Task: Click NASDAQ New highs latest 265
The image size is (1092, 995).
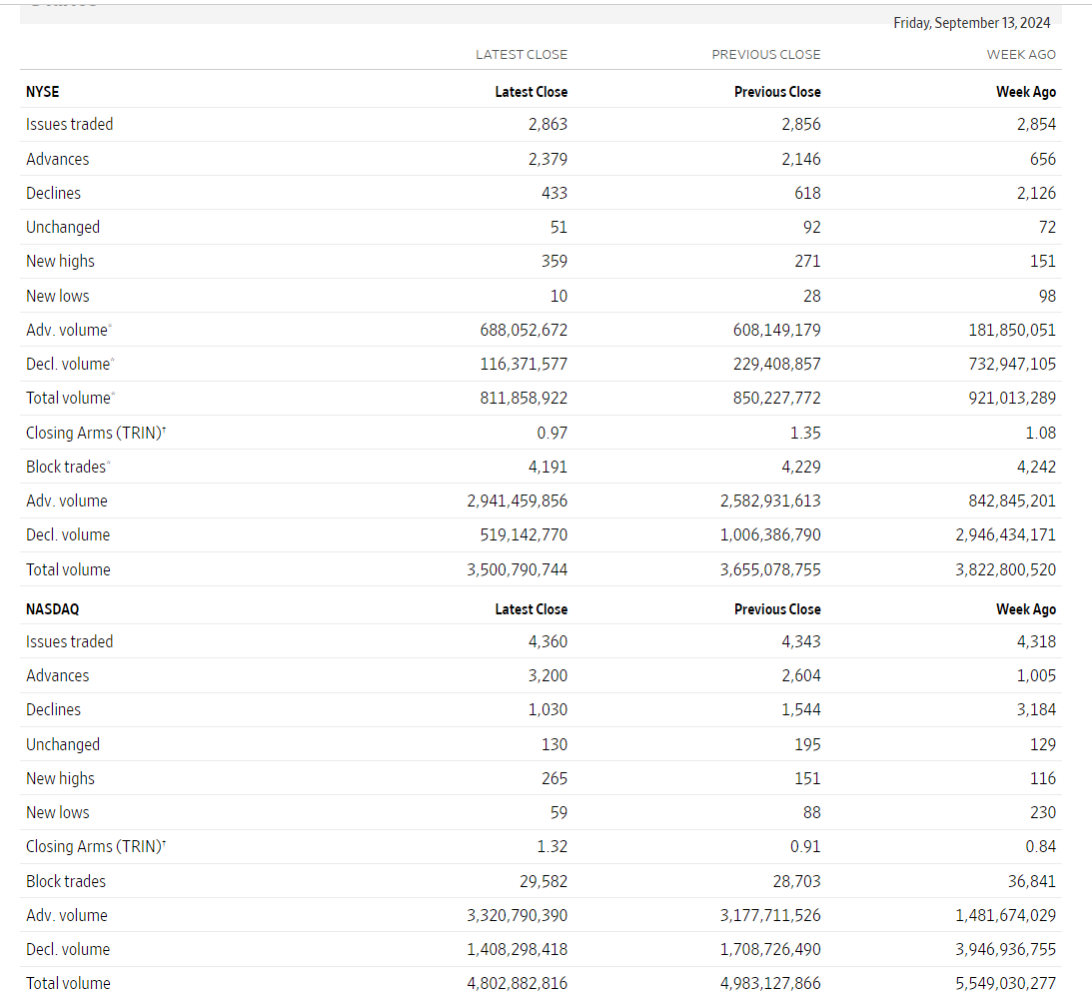Action: click(554, 779)
